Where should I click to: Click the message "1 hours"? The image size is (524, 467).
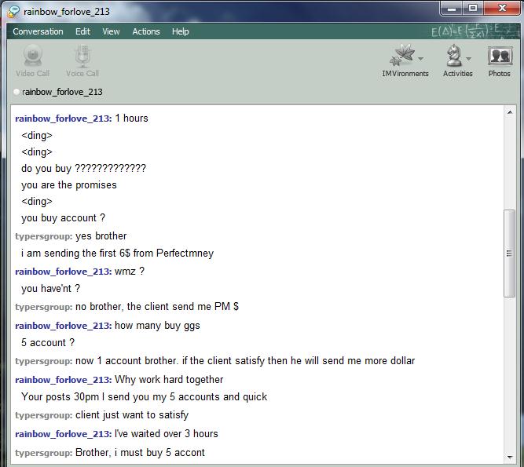click(x=131, y=119)
